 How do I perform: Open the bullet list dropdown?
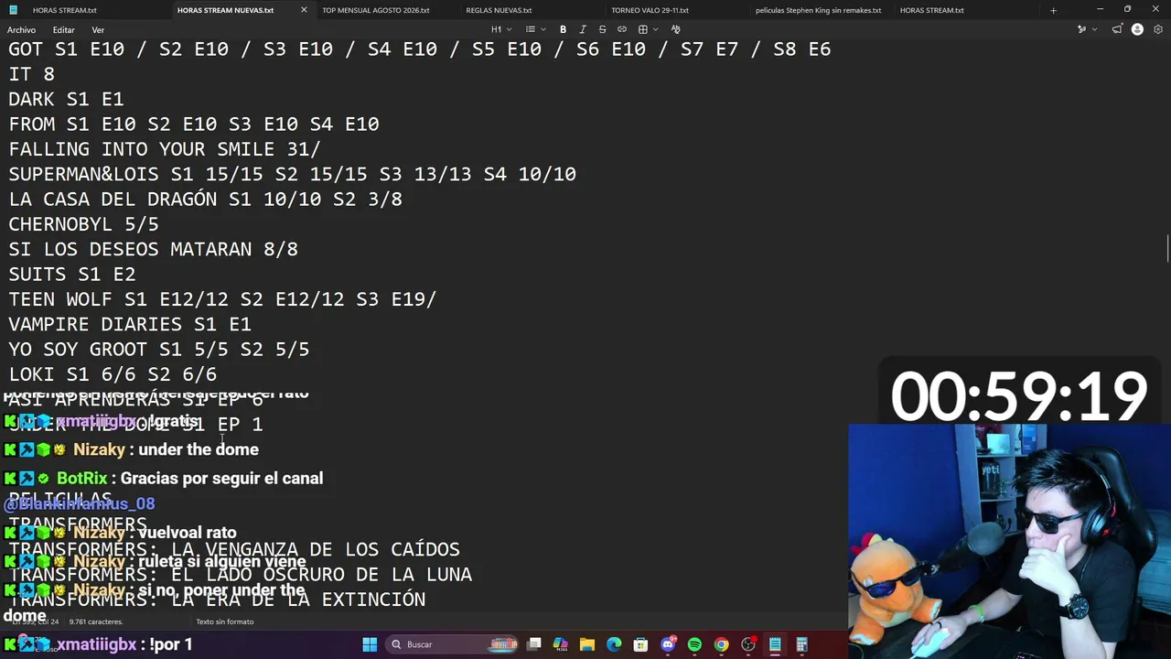[535, 29]
